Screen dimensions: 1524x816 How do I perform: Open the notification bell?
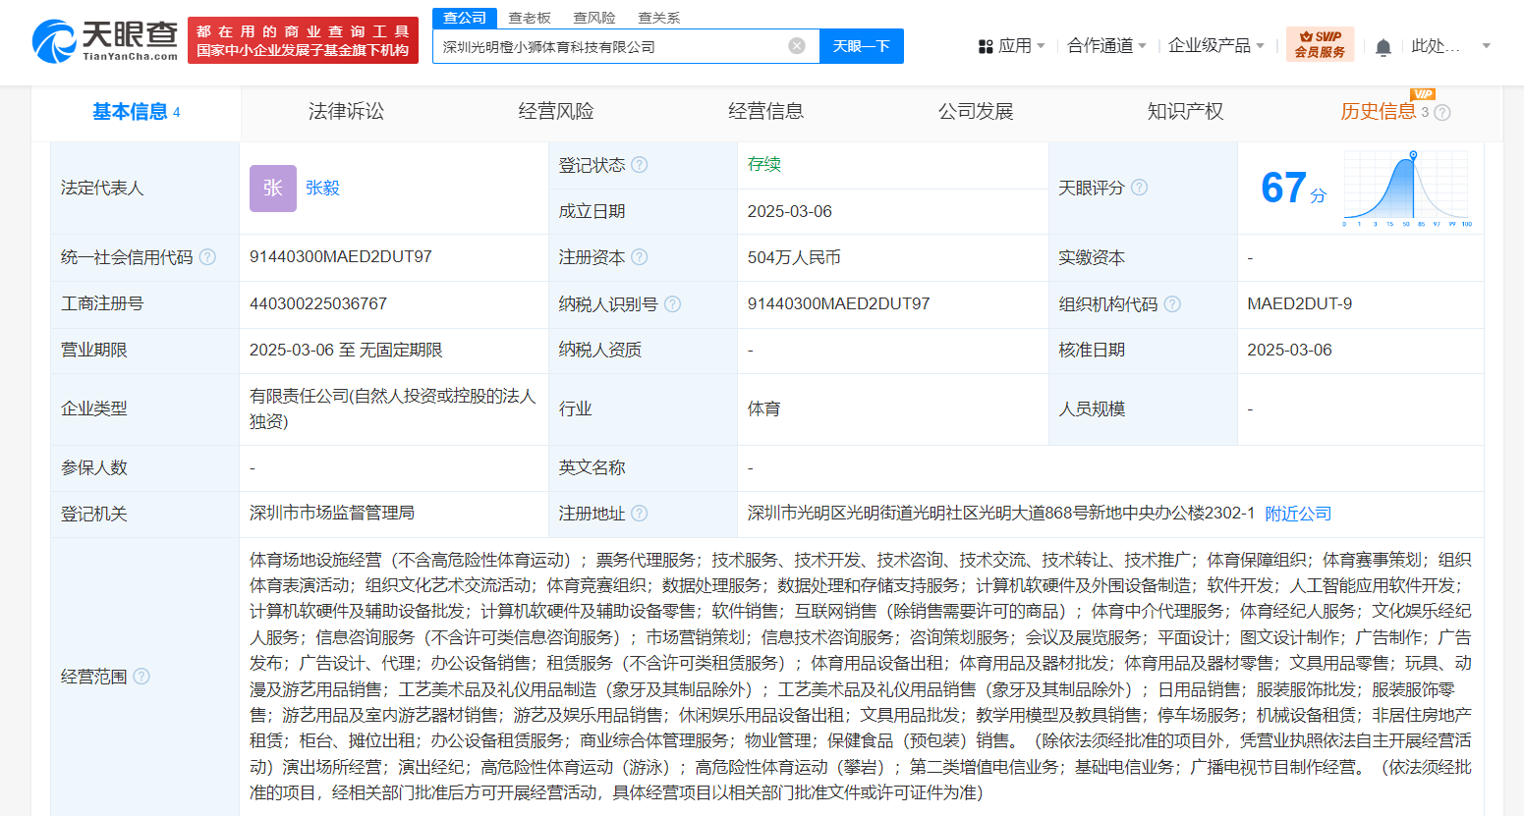1383,47
